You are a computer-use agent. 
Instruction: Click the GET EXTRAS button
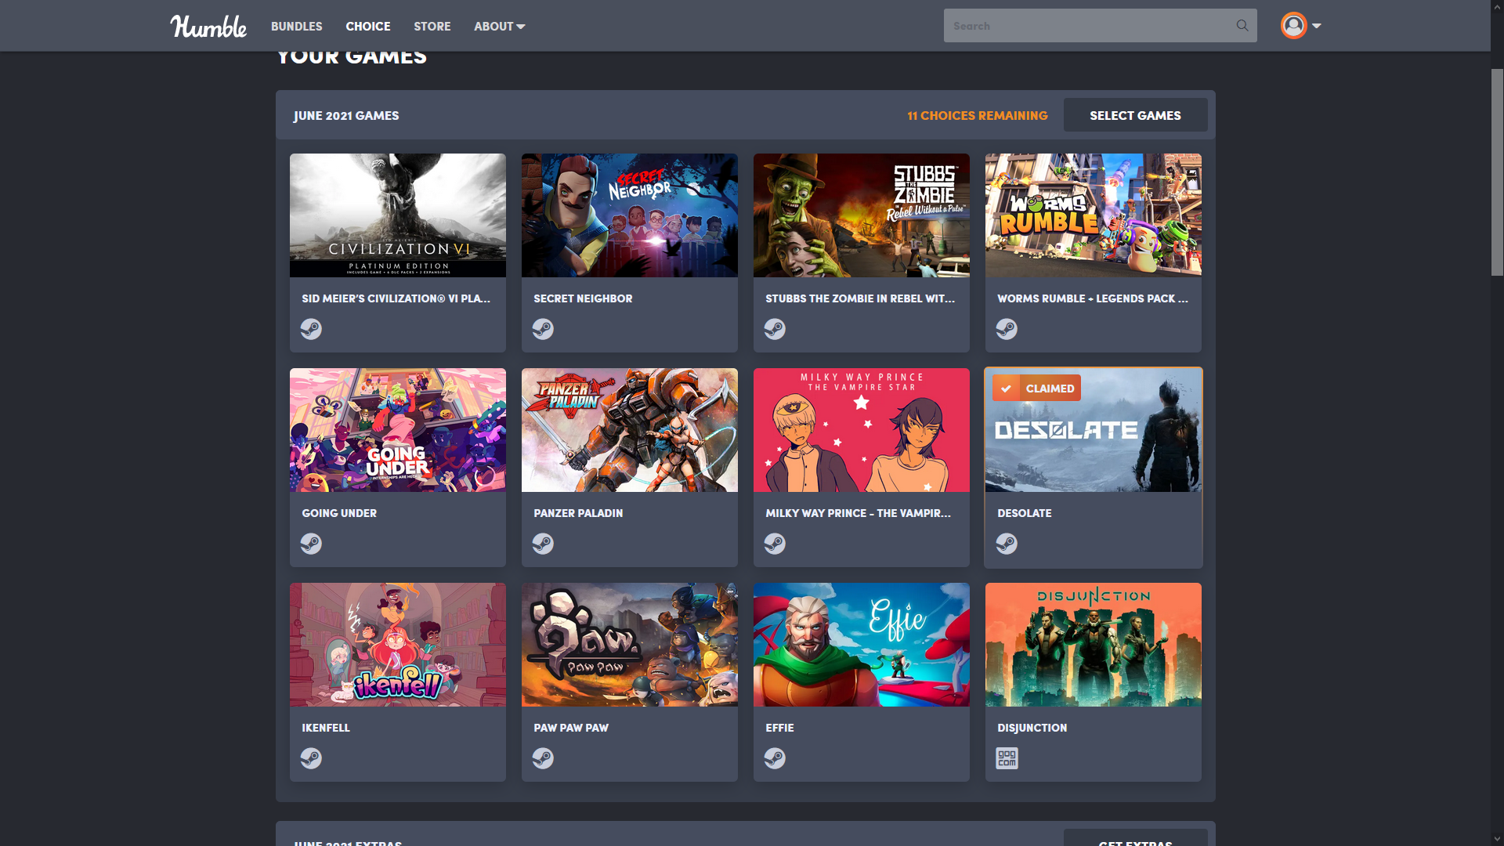click(1134, 842)
